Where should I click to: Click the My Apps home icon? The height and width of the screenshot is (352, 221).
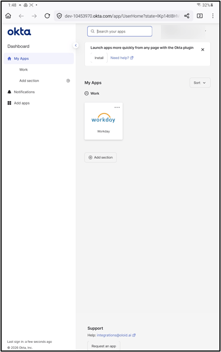tap(9, 59)
